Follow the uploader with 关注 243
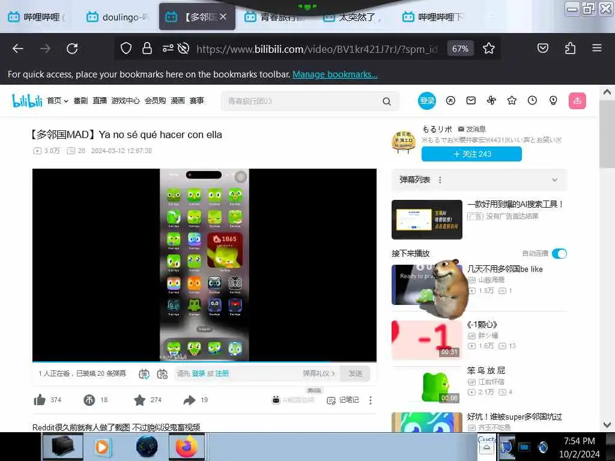The width and height of the screenshot is (615, 461). [471, 154]
